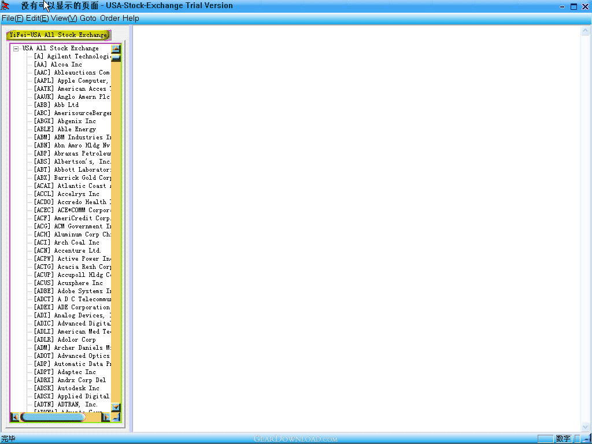Select [ACTG] Acacia Resh Corp
The image size is (592, 444).
coord(72,267)
